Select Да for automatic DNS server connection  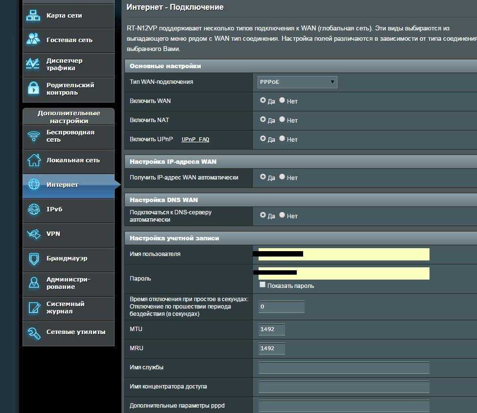(x=263, y=215)
